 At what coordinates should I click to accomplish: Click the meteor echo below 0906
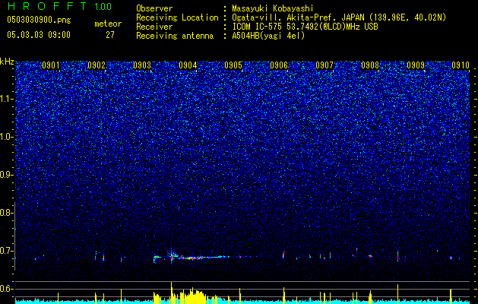point(283,255)
